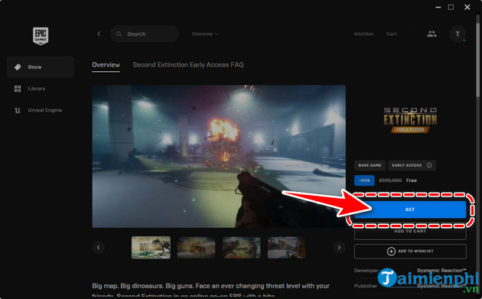Click the Add to Cart button
The image size is (482, 299).
410,232
